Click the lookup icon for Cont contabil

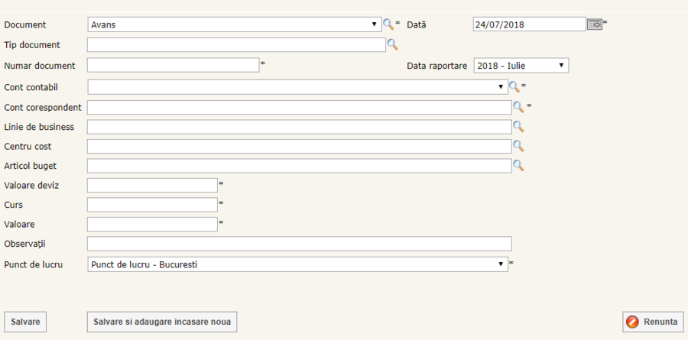pos(514,87)
